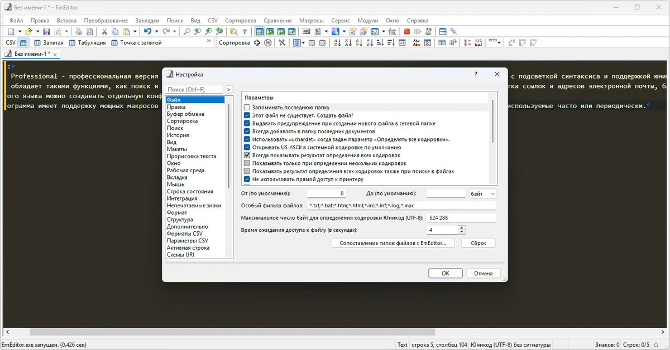670x350 pixels.
Task: Click the spell check ABC icon
Action: pos(307,31)
